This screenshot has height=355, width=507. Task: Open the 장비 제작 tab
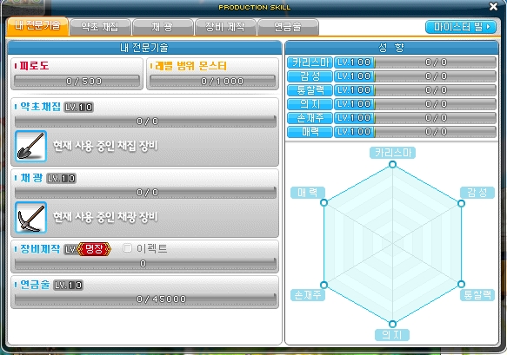[x=225, y=27]
